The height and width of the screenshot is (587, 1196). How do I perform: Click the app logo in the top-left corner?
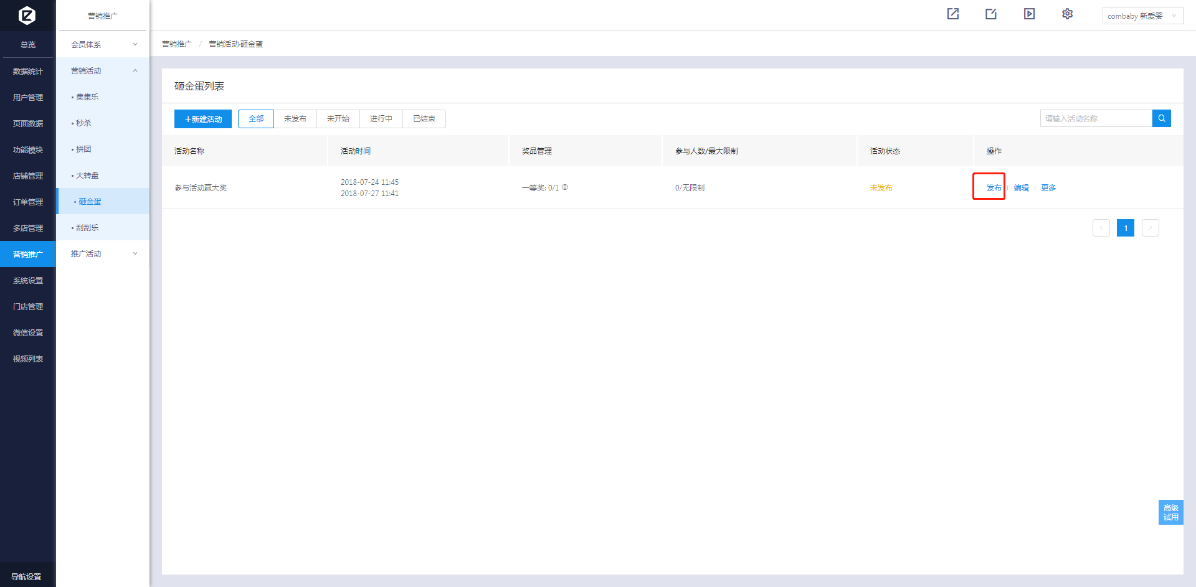click(x=27, y=15)
